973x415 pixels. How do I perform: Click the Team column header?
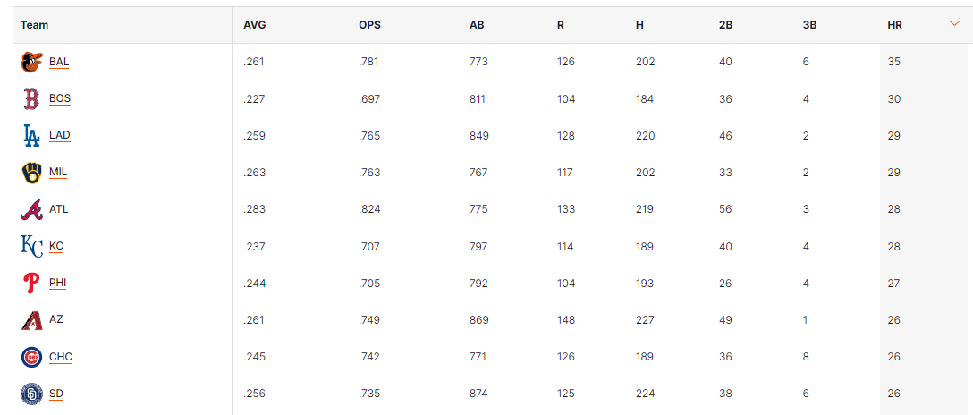click(35, 25)
